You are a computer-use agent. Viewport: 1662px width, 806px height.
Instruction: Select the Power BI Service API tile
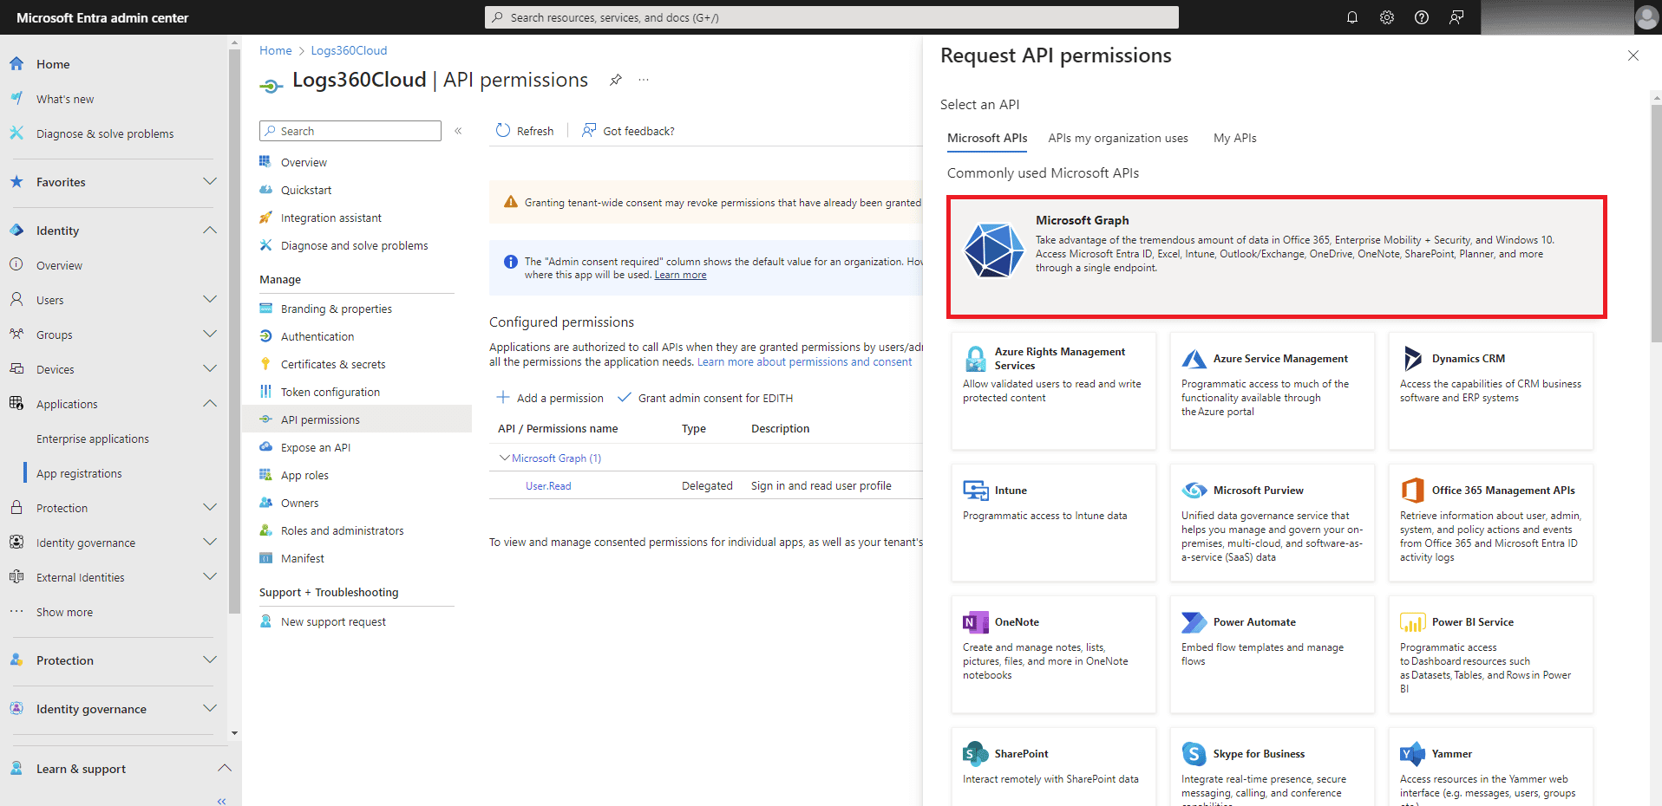click(x=1489, y=653)
